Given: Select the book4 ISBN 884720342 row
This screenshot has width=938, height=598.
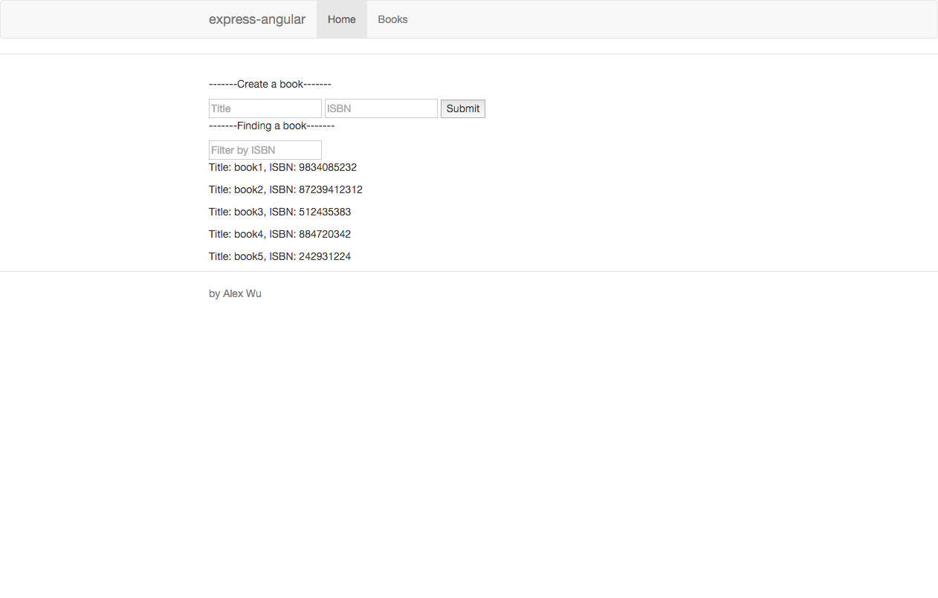Looking at the screenshot, I should (279, 234).
